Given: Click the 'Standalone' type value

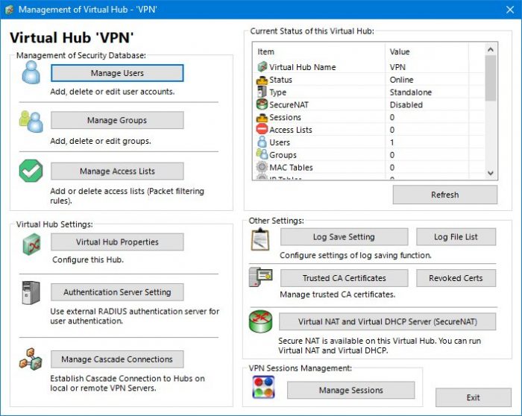Looking at the screenshot, I should pos(411,92).
